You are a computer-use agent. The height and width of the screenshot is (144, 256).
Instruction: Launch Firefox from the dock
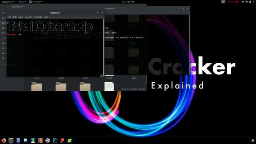pos(4,140)
